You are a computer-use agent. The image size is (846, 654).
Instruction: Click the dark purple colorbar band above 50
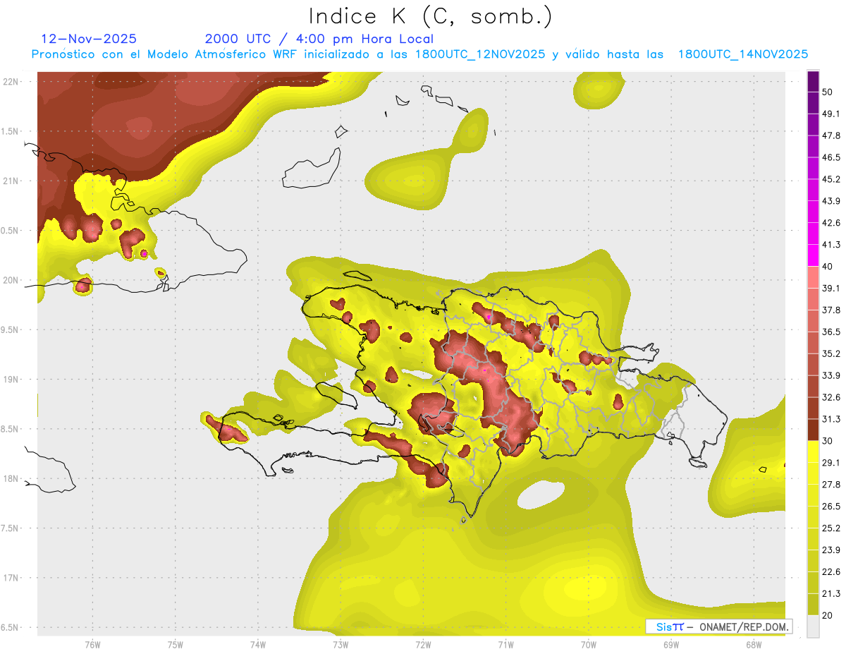(813, 81)
